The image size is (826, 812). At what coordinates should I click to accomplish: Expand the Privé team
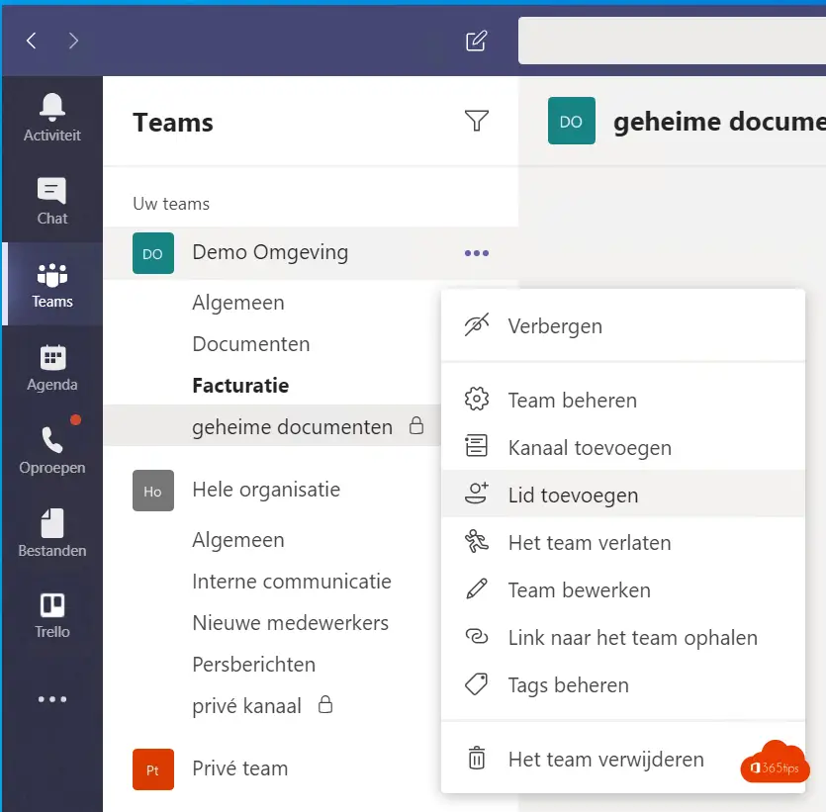point(240,768)
